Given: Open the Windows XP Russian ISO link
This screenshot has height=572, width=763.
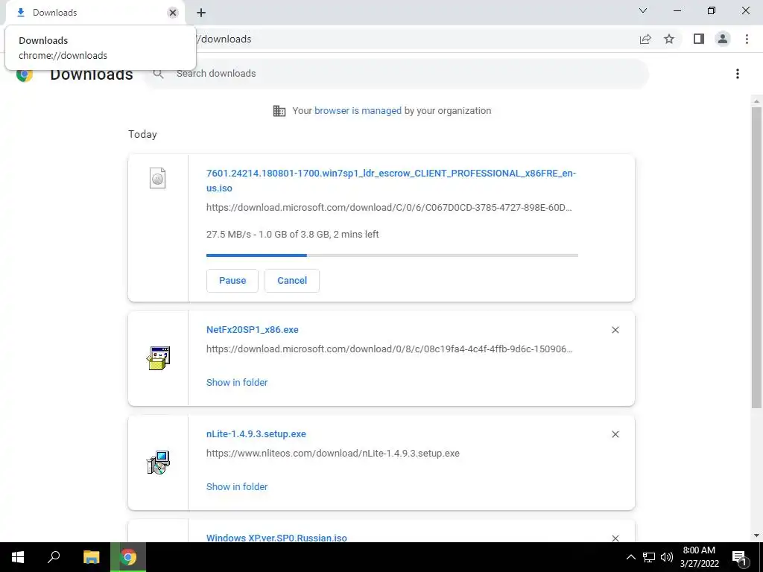Looking at the screenshot, I should [276, 538].
